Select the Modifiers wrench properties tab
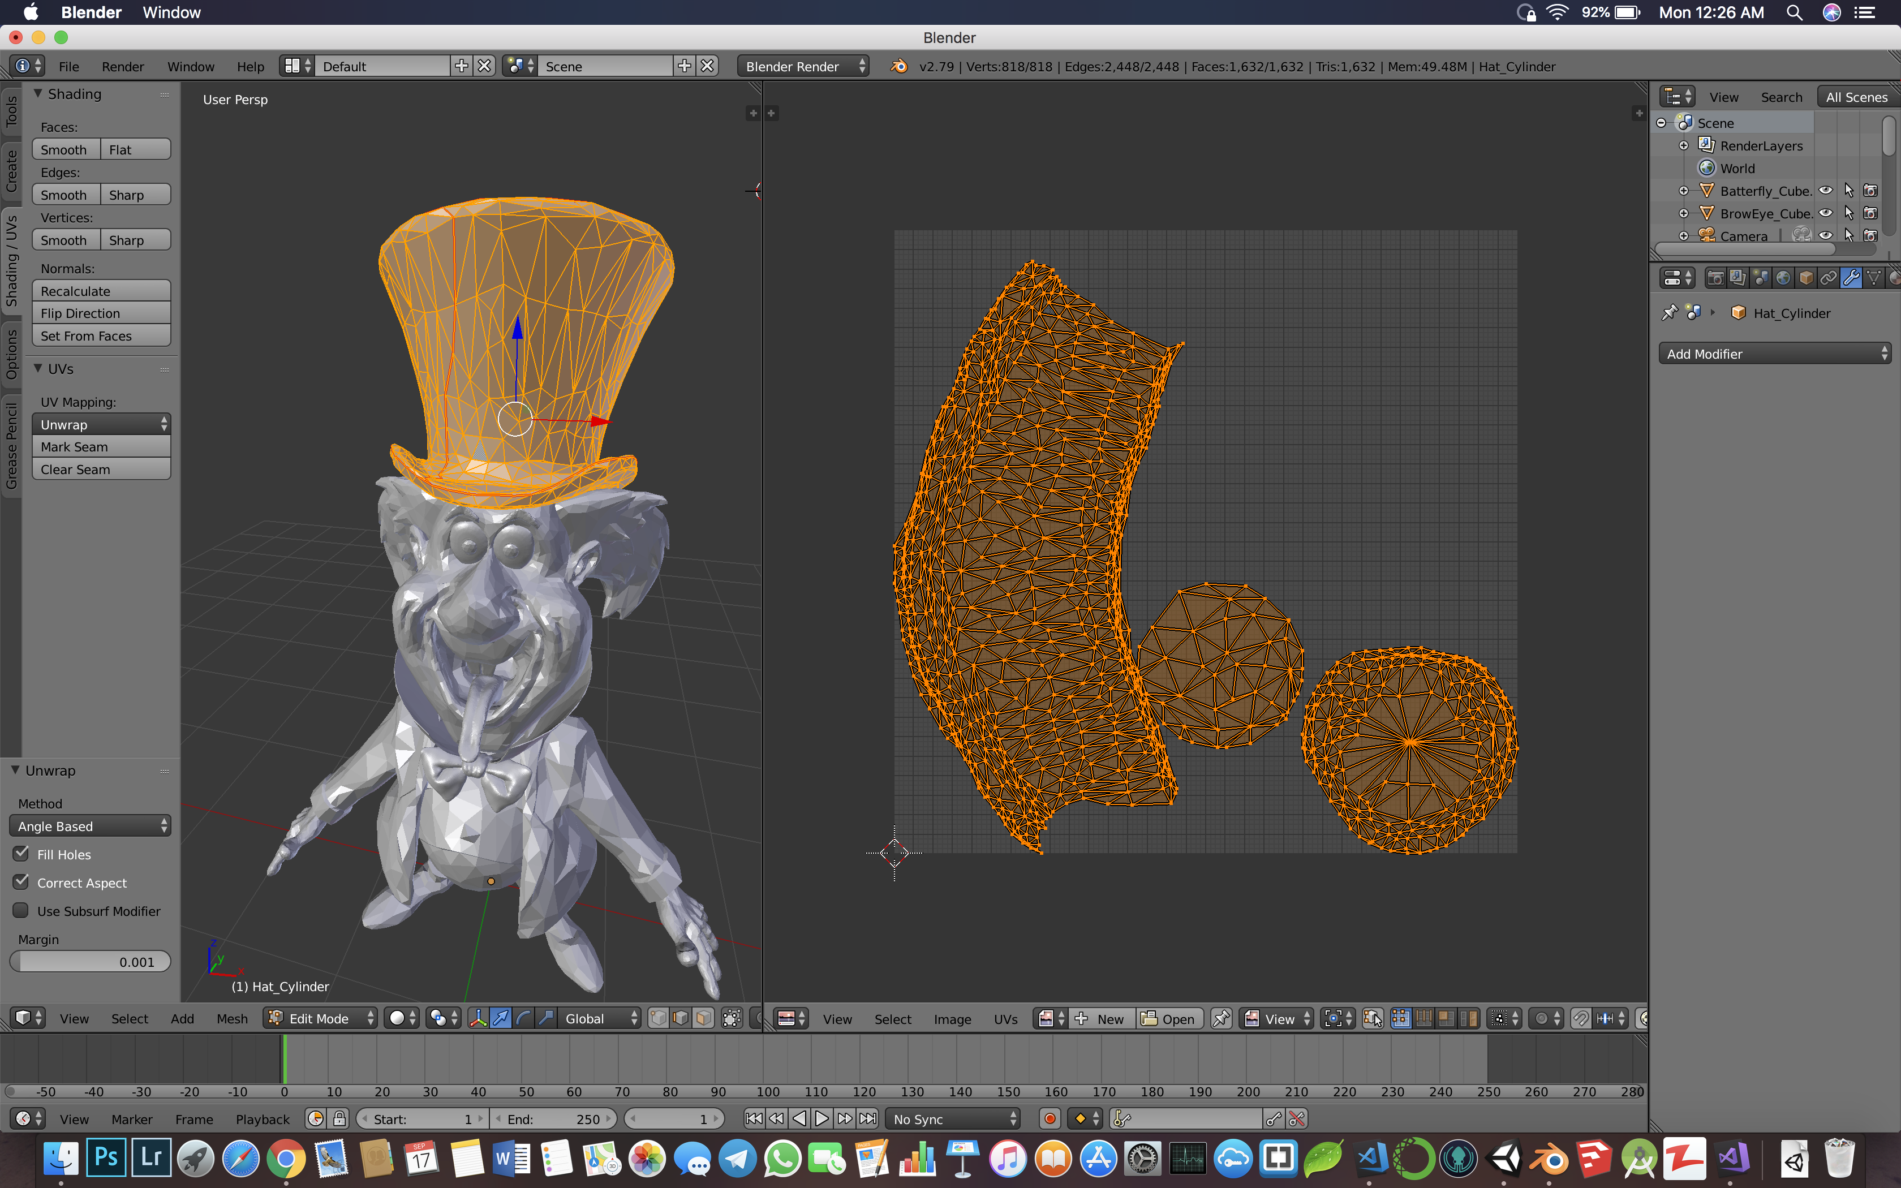 coord(1852,278)
